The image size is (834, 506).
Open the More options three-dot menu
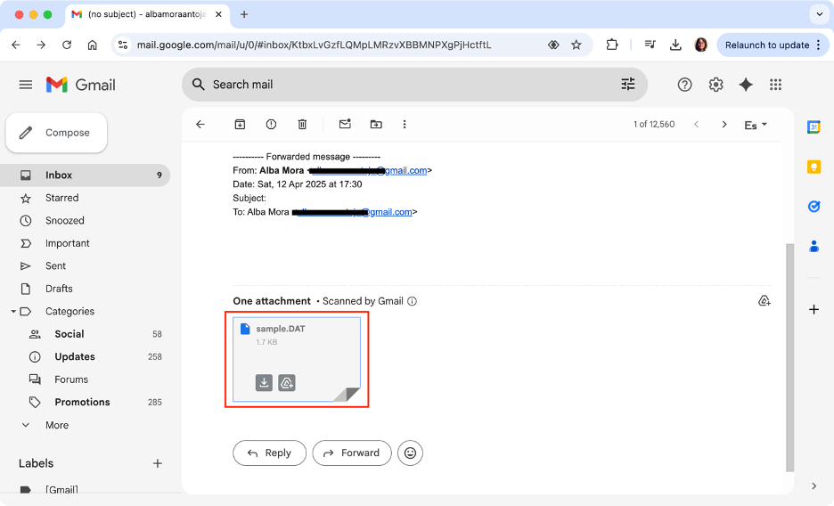(x=405, y=125)
